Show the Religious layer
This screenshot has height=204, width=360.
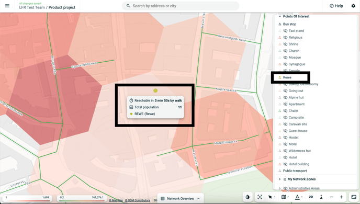(x=285, y=38)
